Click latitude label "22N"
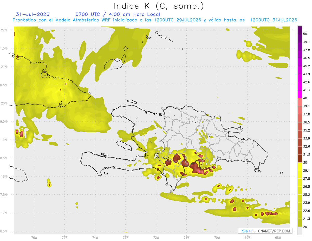The height and width of the screenshot is (241, 312). 4,30
